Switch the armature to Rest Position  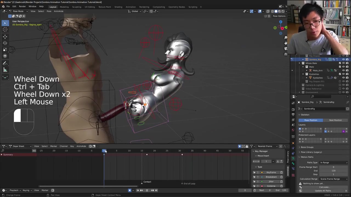pyautogui.click(x=335, y=120)
